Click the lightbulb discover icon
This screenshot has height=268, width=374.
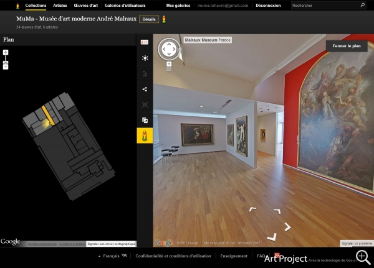(145, 58)
